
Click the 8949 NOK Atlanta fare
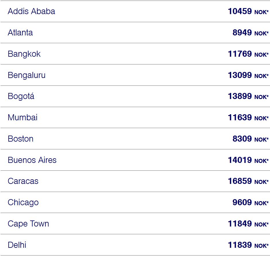(250, 33)
